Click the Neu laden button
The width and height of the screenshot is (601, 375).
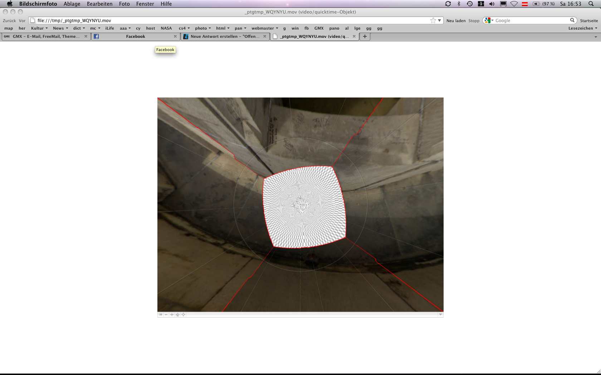[456, 21]
